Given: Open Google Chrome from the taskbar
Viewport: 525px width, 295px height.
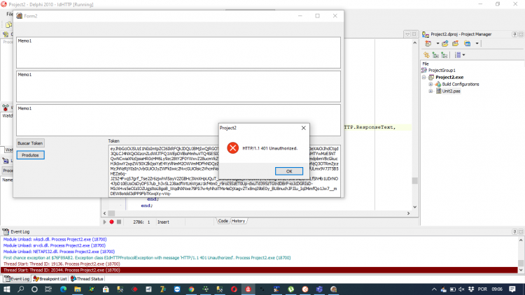Looking at the screenshot, I should click(x=191, y=289).
